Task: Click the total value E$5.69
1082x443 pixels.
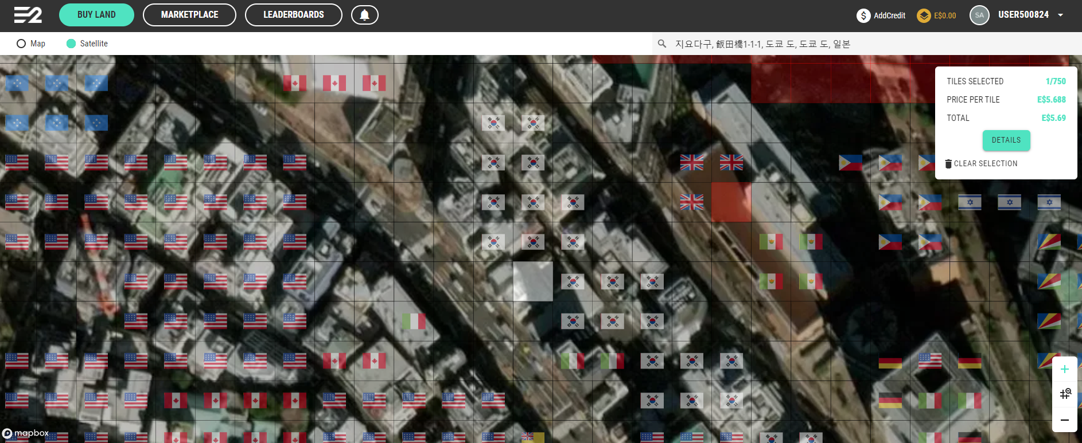Action: [1053, 118]
